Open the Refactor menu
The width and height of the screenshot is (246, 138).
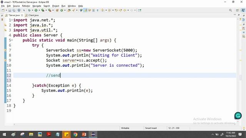tap(26, 6)
